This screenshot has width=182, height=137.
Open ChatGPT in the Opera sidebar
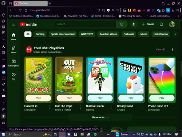pyautogui.click(x=4, y=53)
